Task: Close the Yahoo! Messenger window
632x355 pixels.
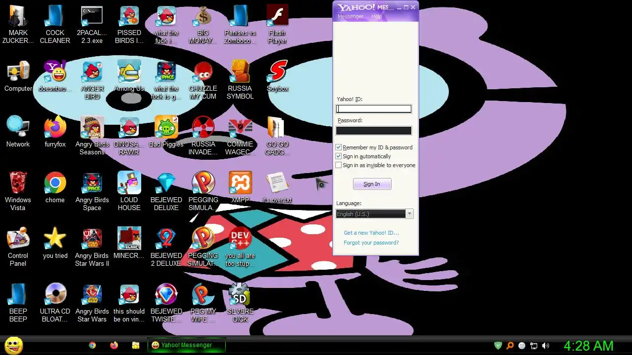Action: (413, 7)
